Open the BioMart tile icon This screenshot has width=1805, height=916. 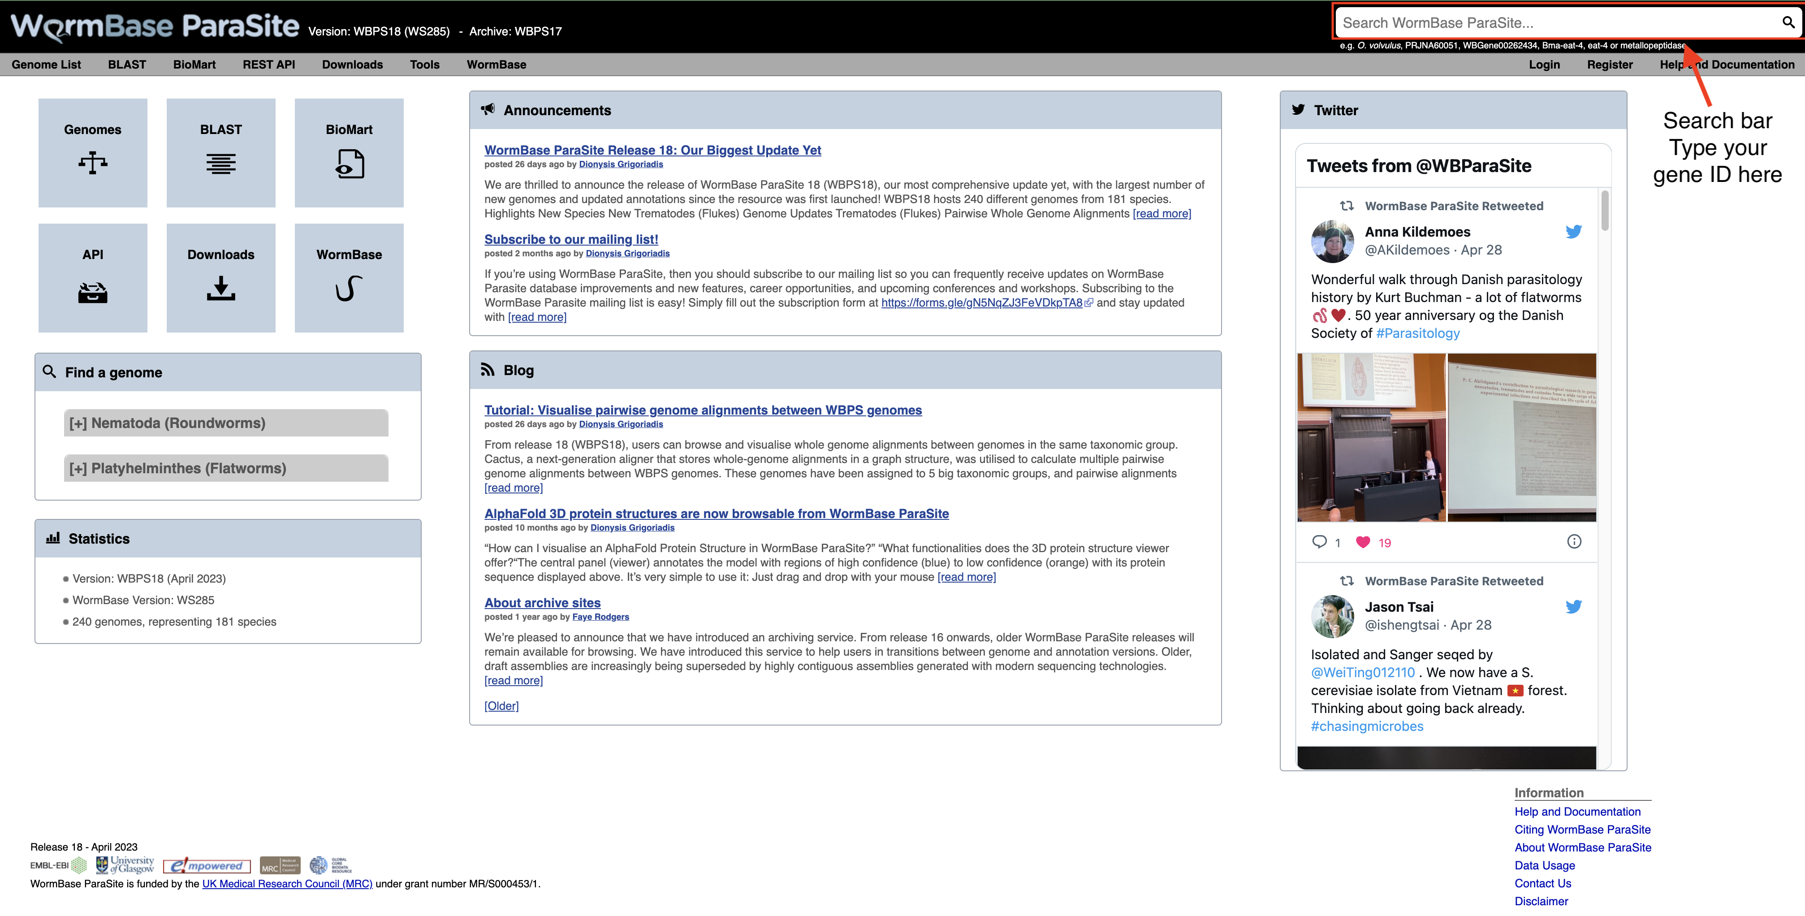350,163
